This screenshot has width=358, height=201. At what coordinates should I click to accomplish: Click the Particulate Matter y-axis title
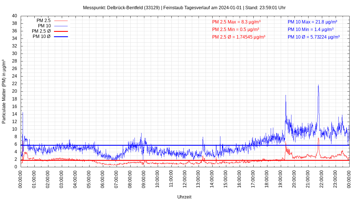point(4,91)
